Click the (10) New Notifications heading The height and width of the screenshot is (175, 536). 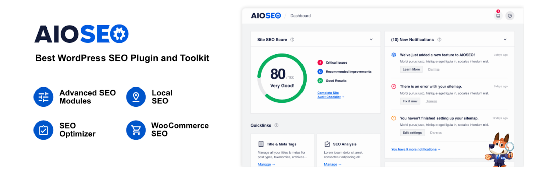pyautogui.click(x=412, y=40)
